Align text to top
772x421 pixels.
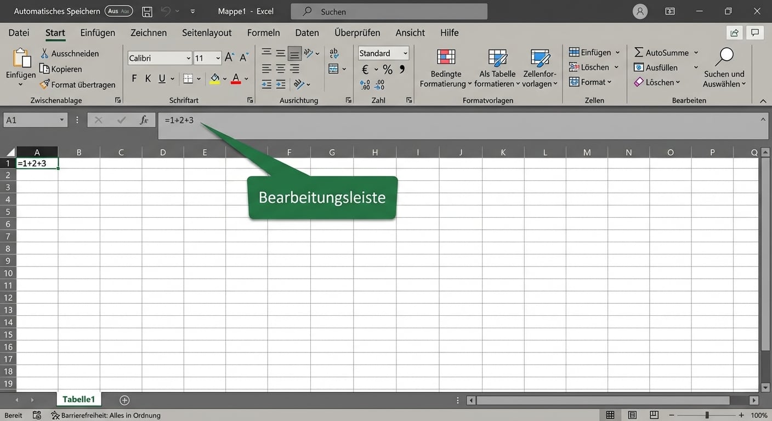pyautogui.click(x=266, y=53)
